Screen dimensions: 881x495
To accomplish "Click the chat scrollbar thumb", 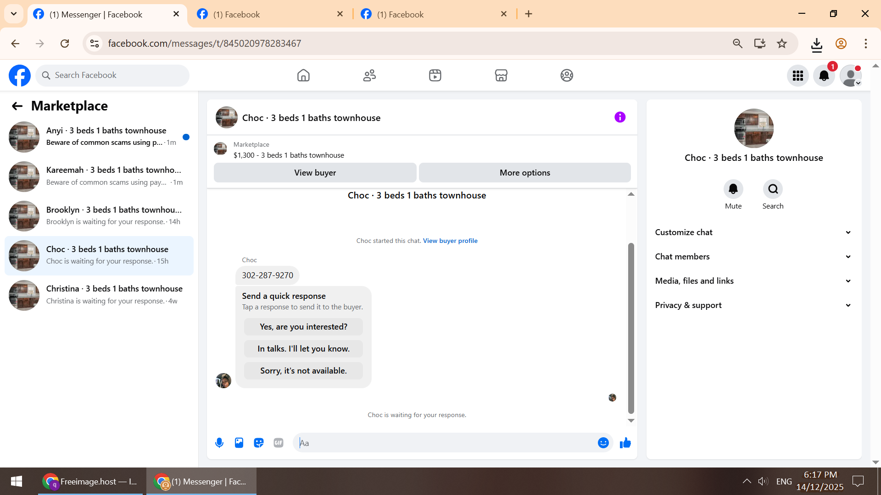I will coord(631,328).
